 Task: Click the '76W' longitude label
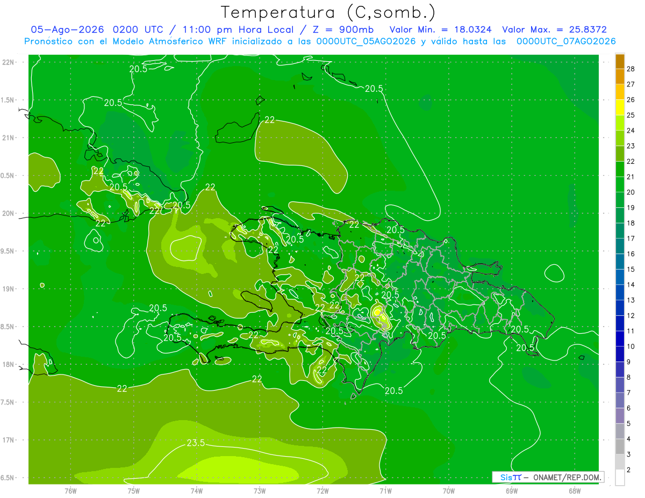point(70,490)
